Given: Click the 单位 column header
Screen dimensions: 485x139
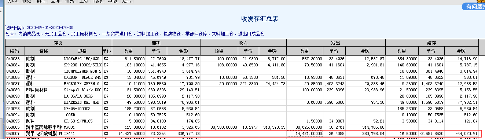Looking at the screenshot, I should 107,51.
